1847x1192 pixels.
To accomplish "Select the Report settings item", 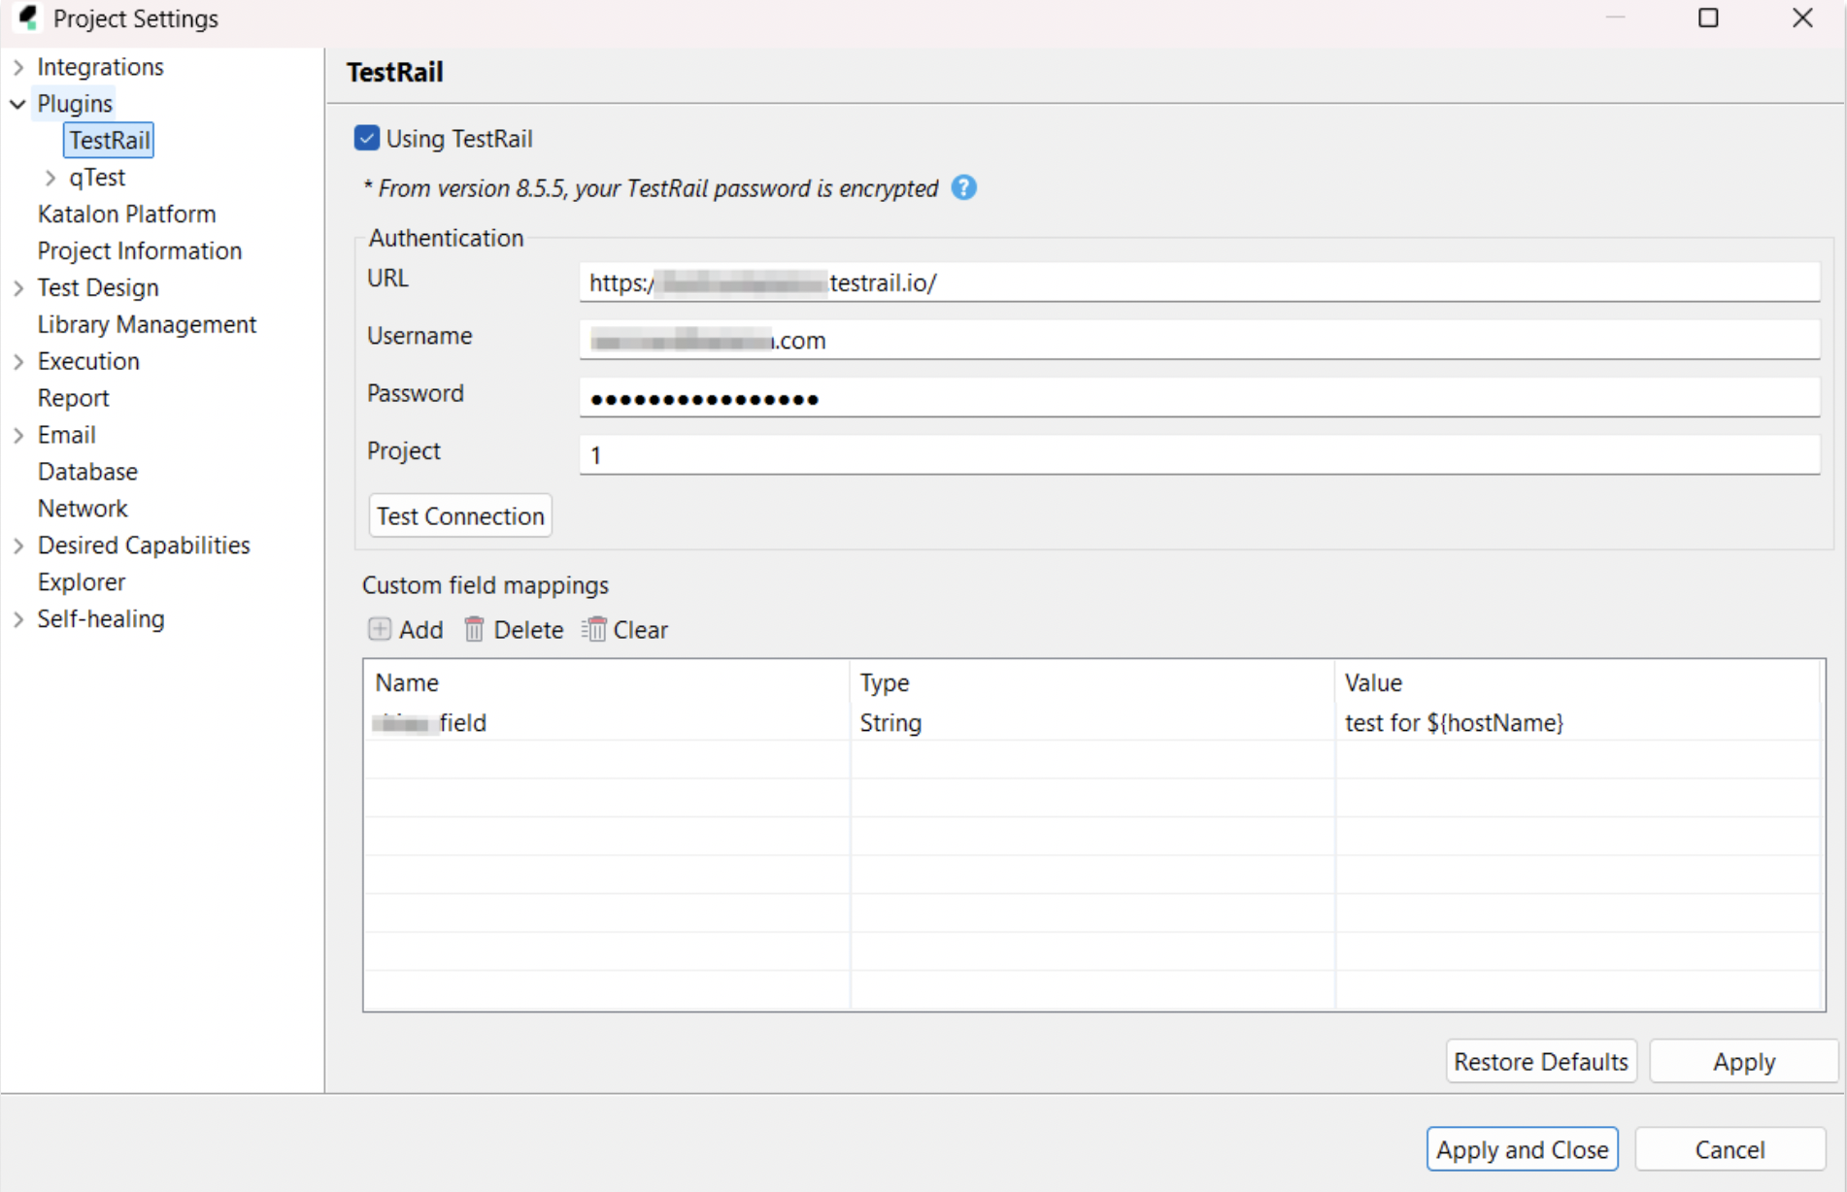I will [73, 398].
